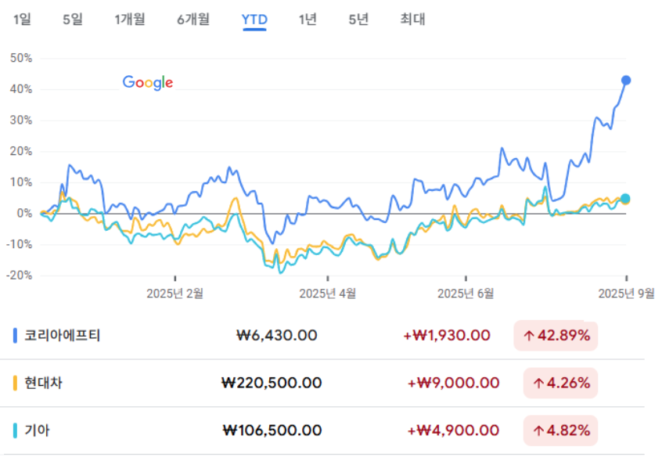This screenshot has width=662, height=461.
Task: Click the 2025년 9월 axis label
Action: click(x=627, y=294)
